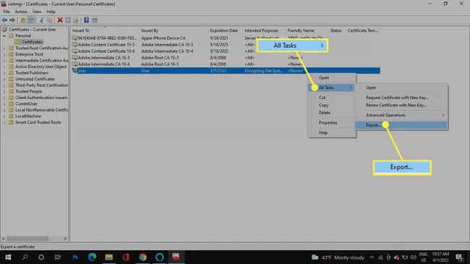This screenshot has height=264, width=470.
Task: Expand Intermediate Certification Authorities node
Action: click(4, 60)
